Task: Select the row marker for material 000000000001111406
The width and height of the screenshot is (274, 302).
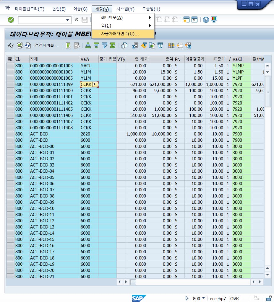Action: coord(10,115)
